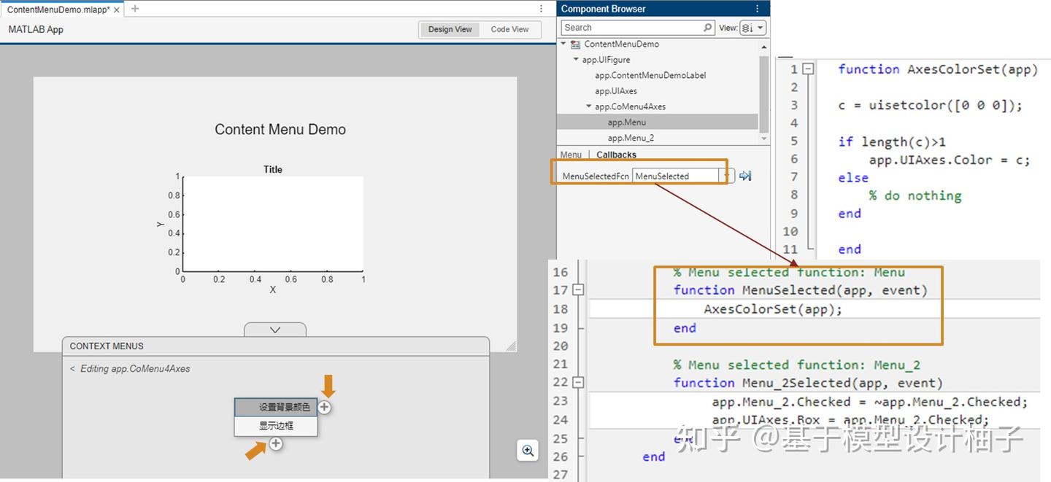Switch to Code View
1051x482 pixels.
(x=510, y=29)
